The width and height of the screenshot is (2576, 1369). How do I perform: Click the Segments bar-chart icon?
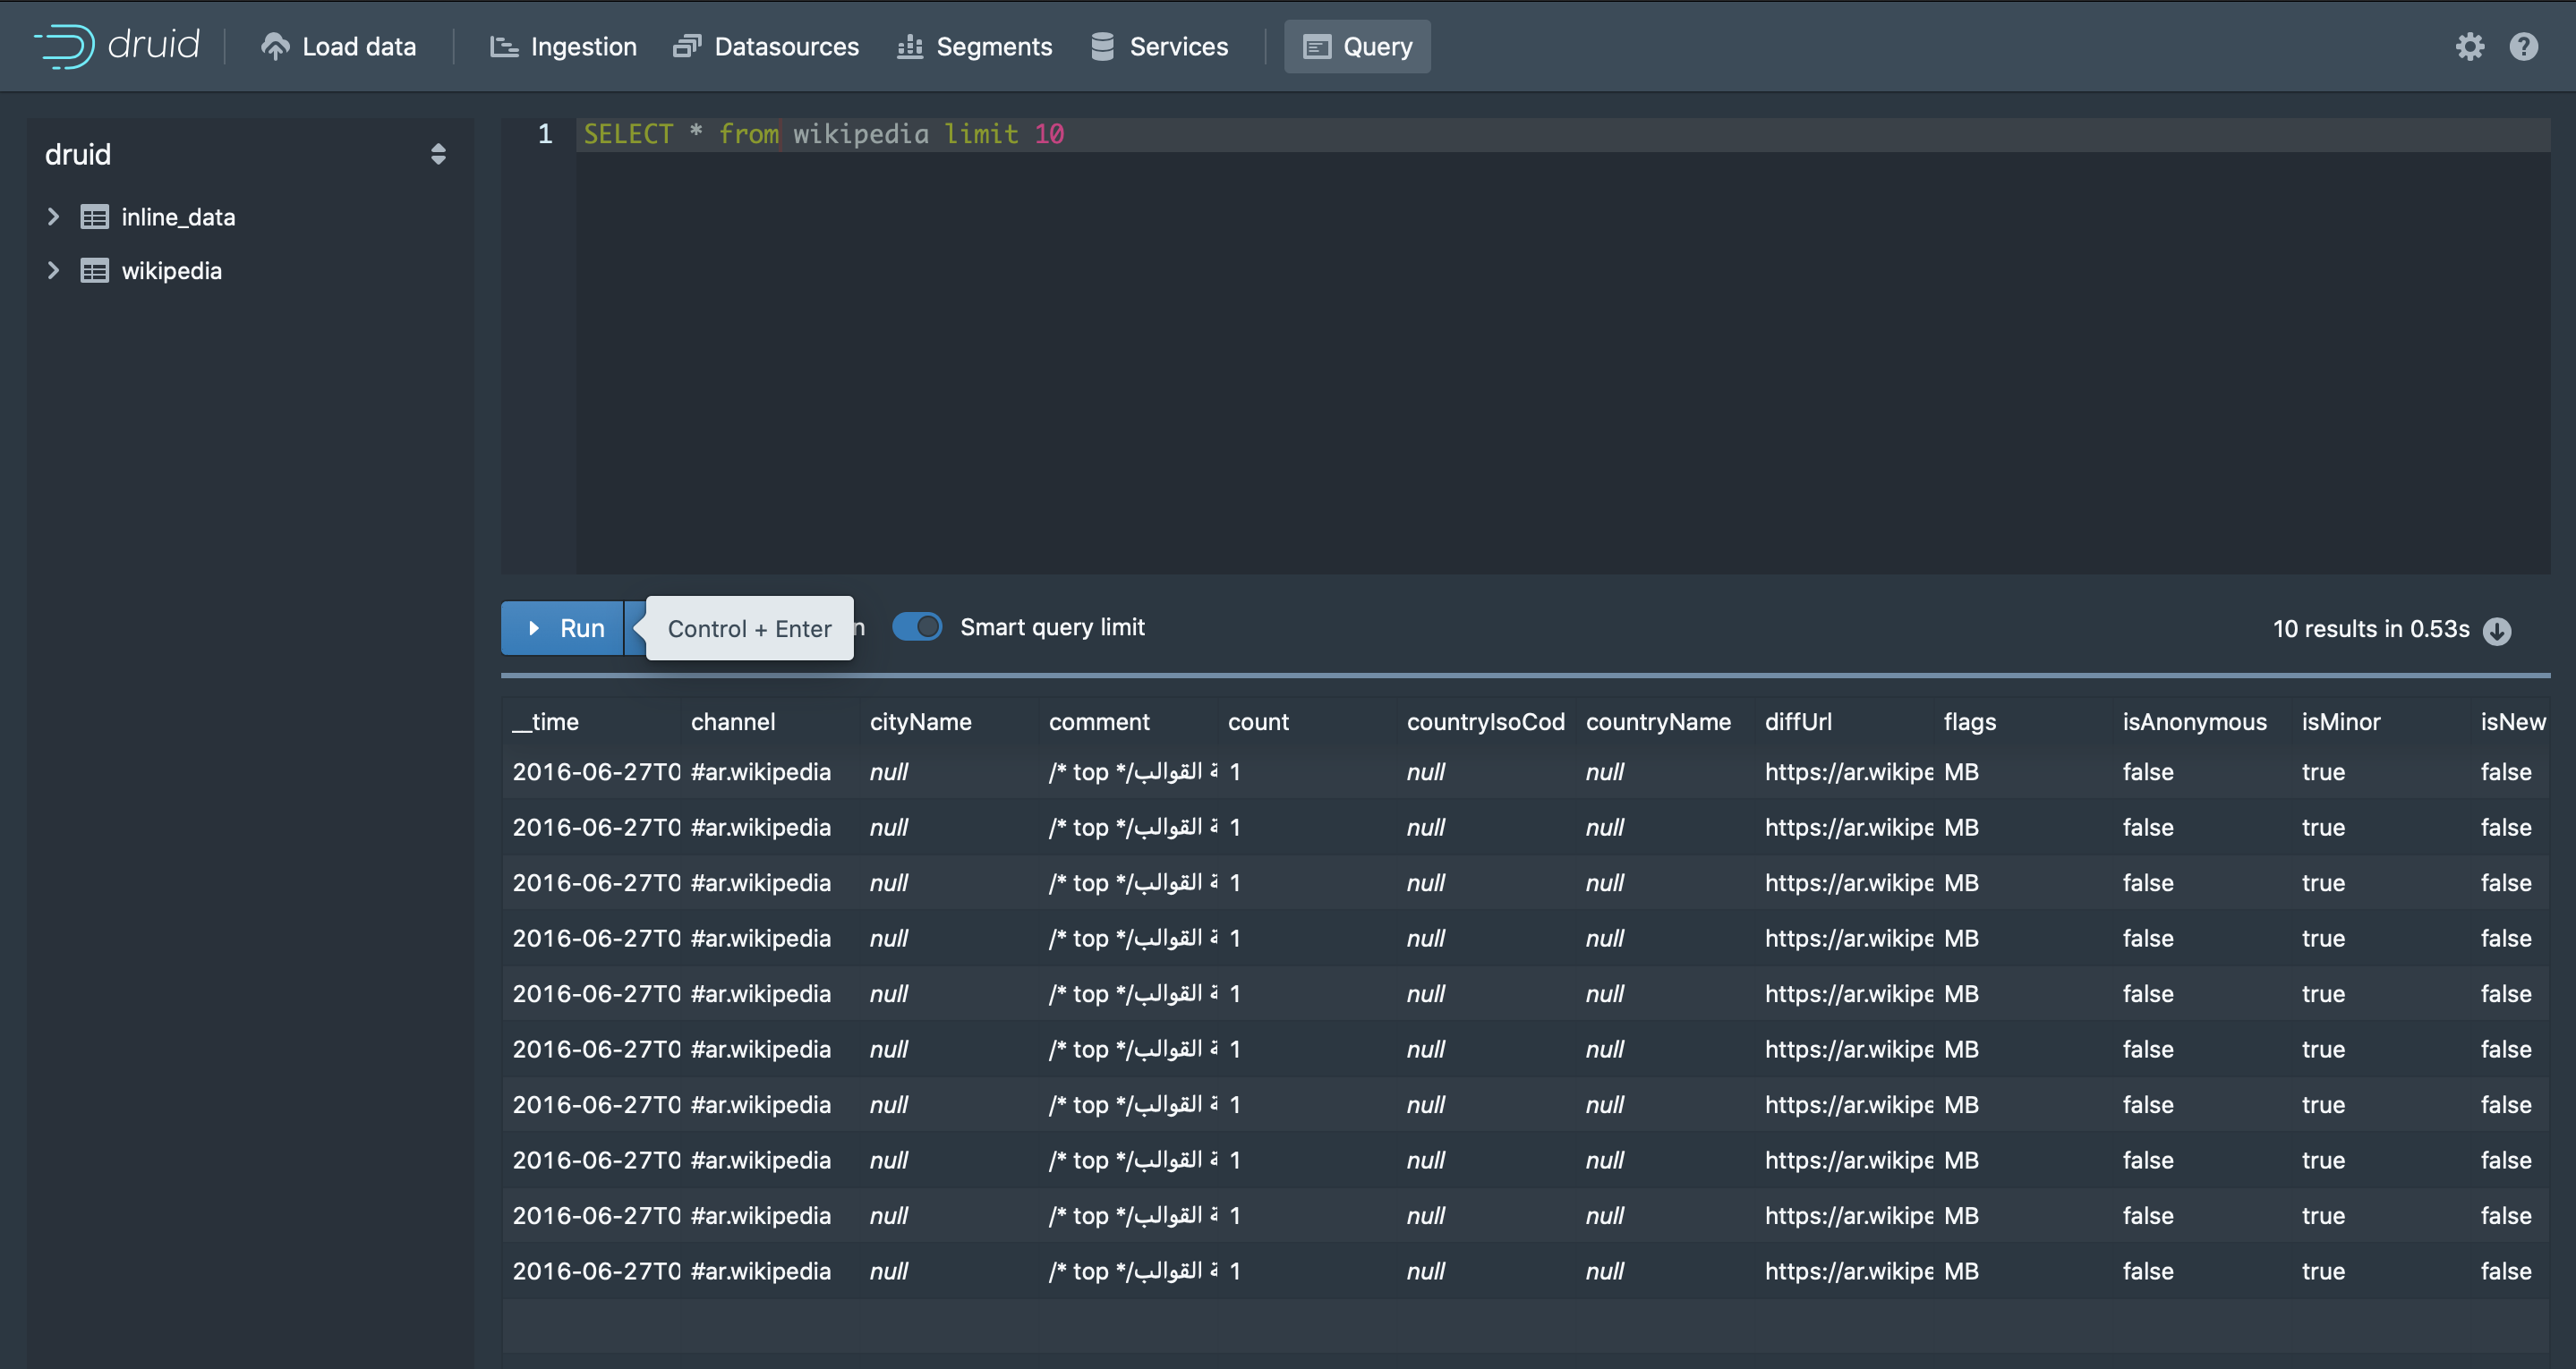(x=909, y=46)
